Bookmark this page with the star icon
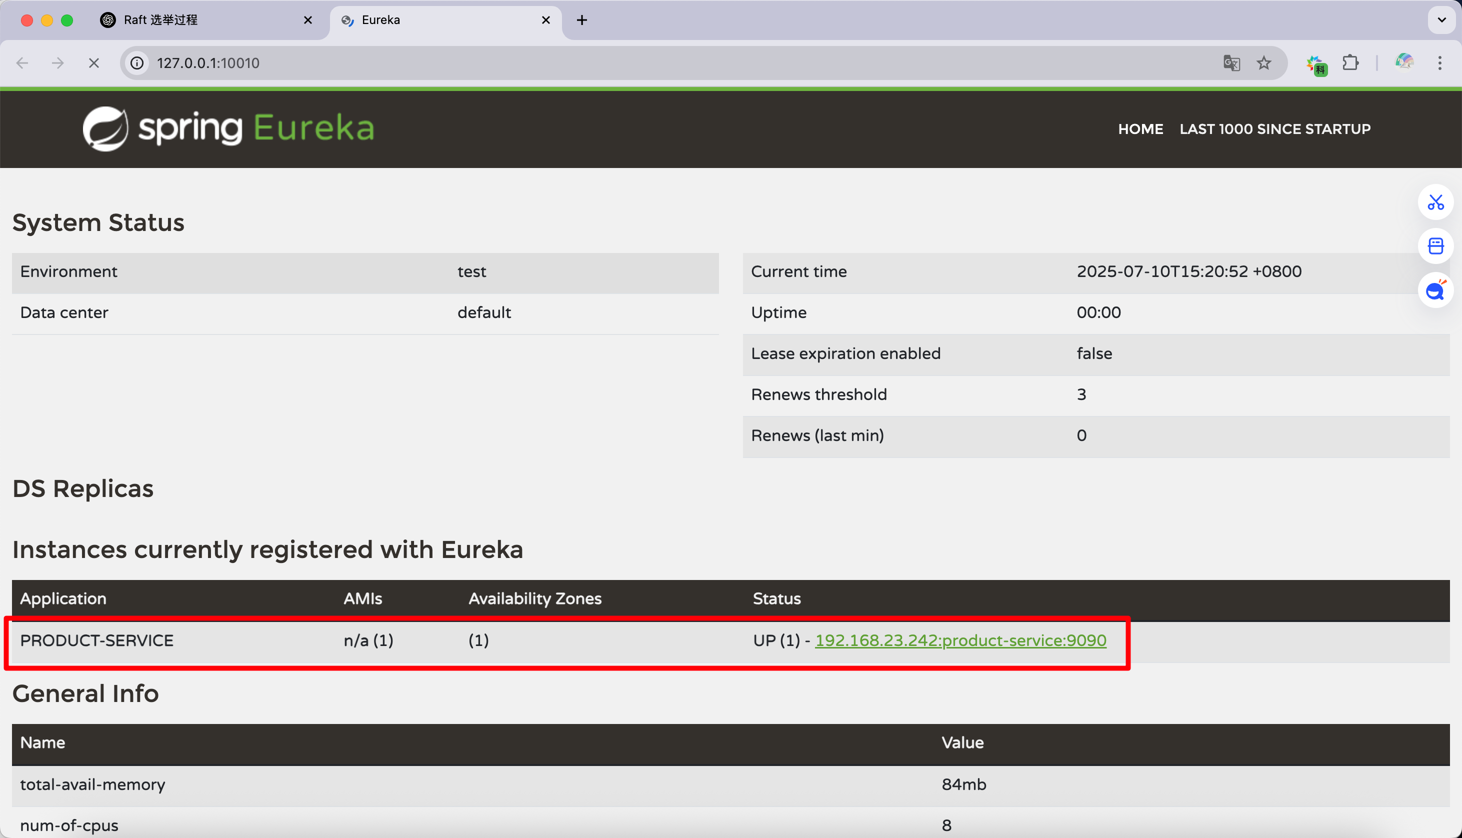Screen dimensions: 1462x838 (x=1263, y=62)
